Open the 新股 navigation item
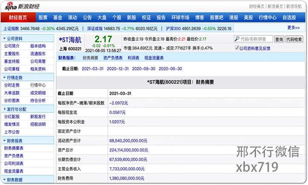This screenshot has height=185, width=308. click(x=131, y=18)
